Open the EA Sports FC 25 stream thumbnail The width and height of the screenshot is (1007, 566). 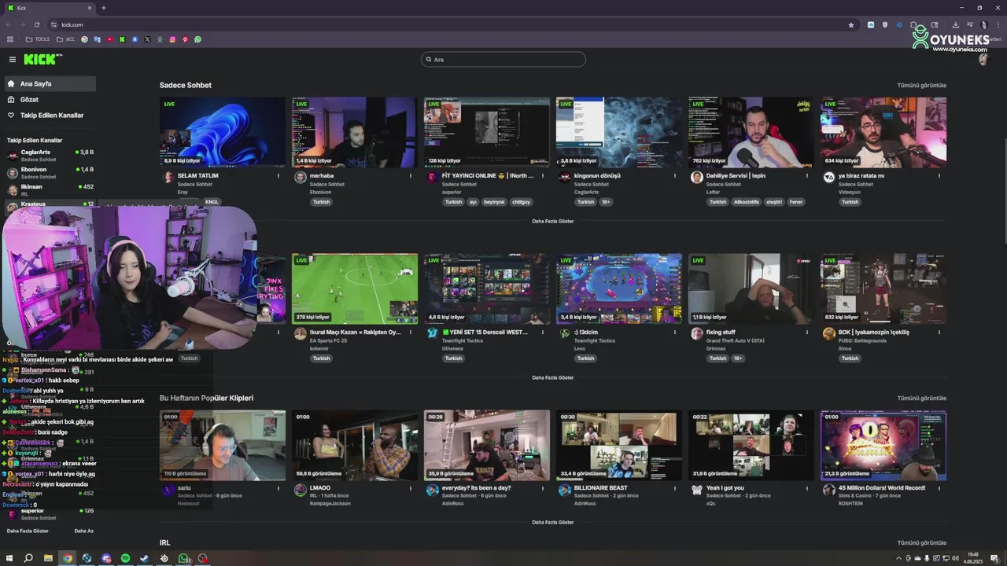(x=355, y=289)
